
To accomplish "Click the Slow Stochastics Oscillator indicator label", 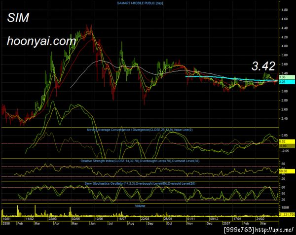I will click(x=140, y=184).
